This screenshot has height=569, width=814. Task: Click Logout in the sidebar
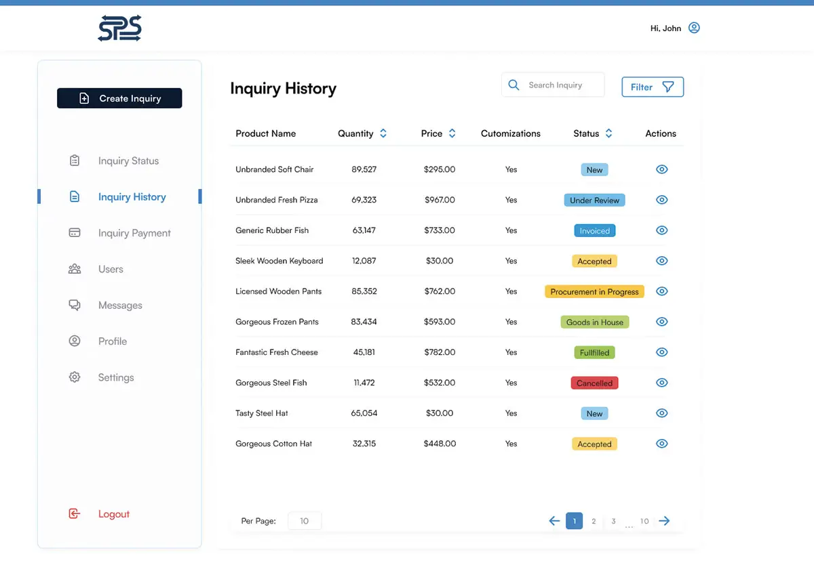pyautogui.click(x=113, y=513)
